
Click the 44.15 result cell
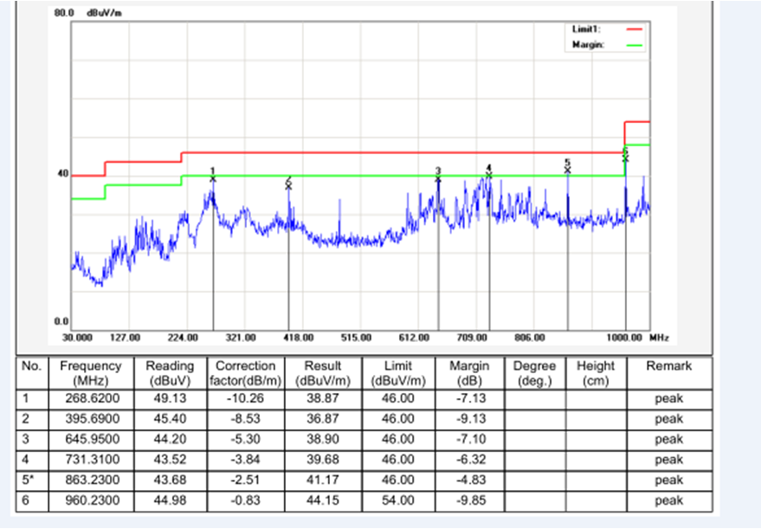[322, 500]
